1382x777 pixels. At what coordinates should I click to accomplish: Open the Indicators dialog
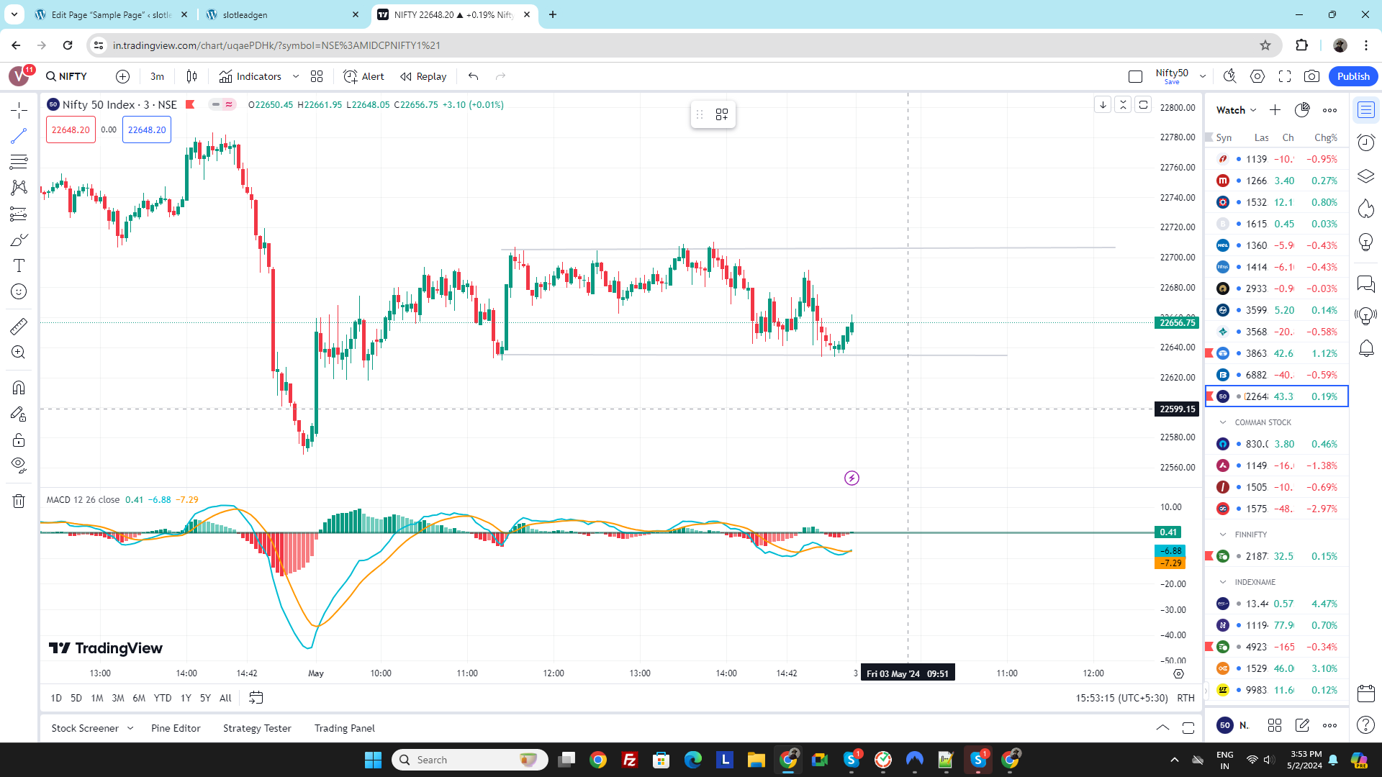point(250,76)
